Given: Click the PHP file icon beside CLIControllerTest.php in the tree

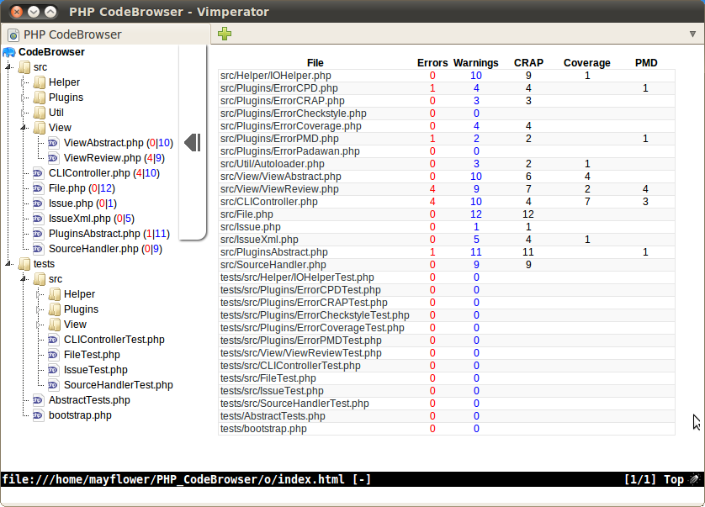Looking at the screenshot, I should pos(53,340).
